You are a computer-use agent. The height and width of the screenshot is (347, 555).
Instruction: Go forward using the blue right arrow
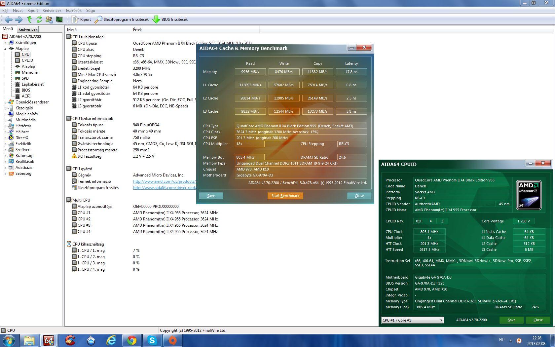pyautogui.click(x=19, y=19)
